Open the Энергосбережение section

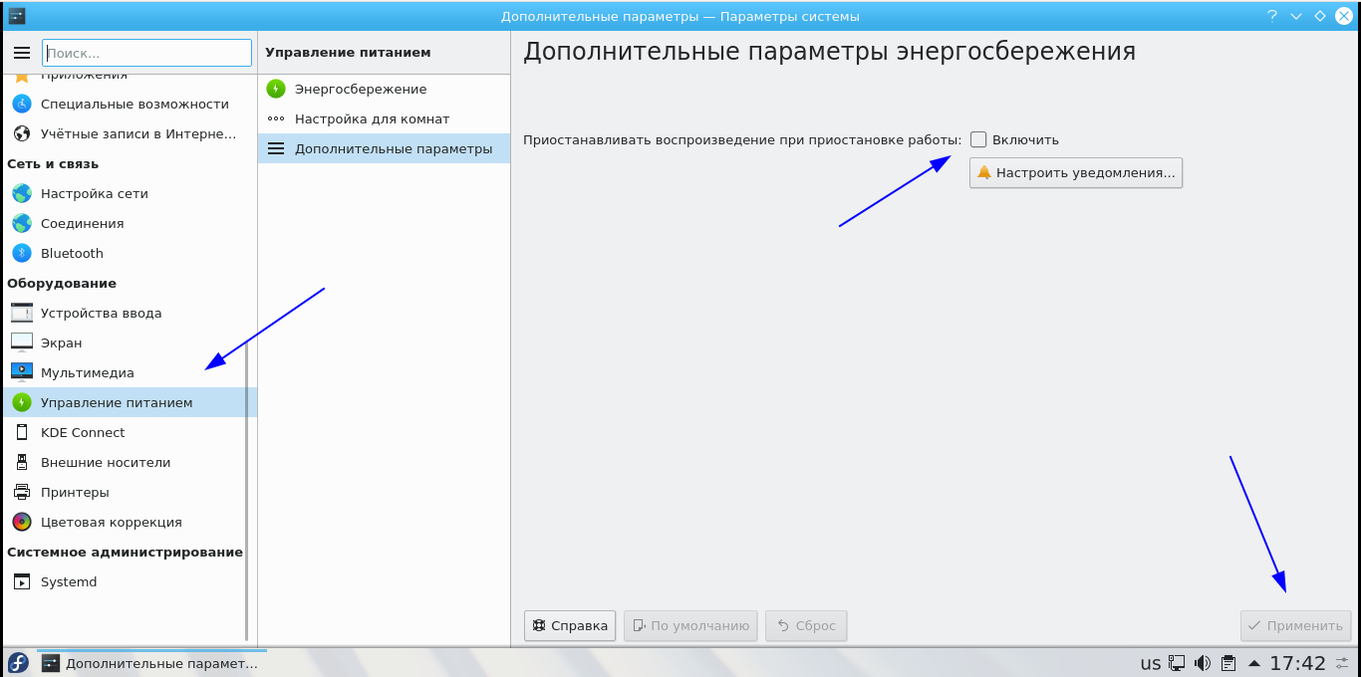coord(360,89)
